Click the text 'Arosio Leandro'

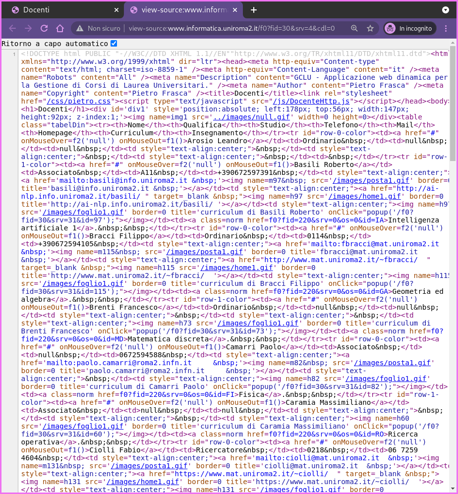coord(217,141)
